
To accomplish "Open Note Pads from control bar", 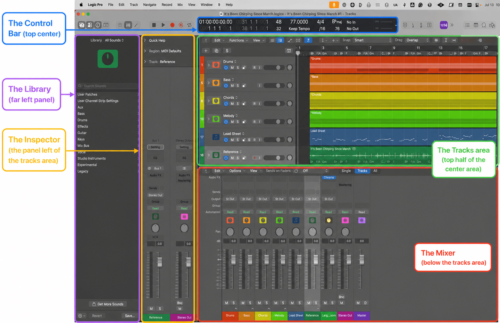I will coord(476,25).
